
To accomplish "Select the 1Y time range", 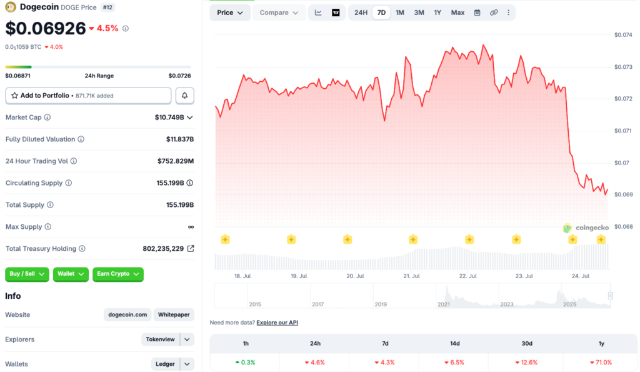I will point(437,13).
